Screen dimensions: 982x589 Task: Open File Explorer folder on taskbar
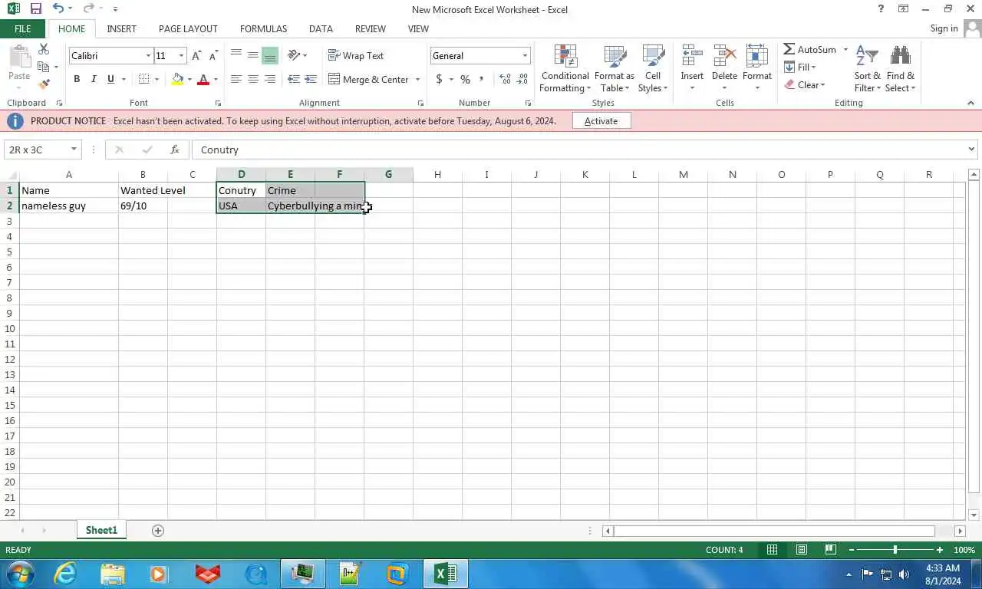[113, 574]
